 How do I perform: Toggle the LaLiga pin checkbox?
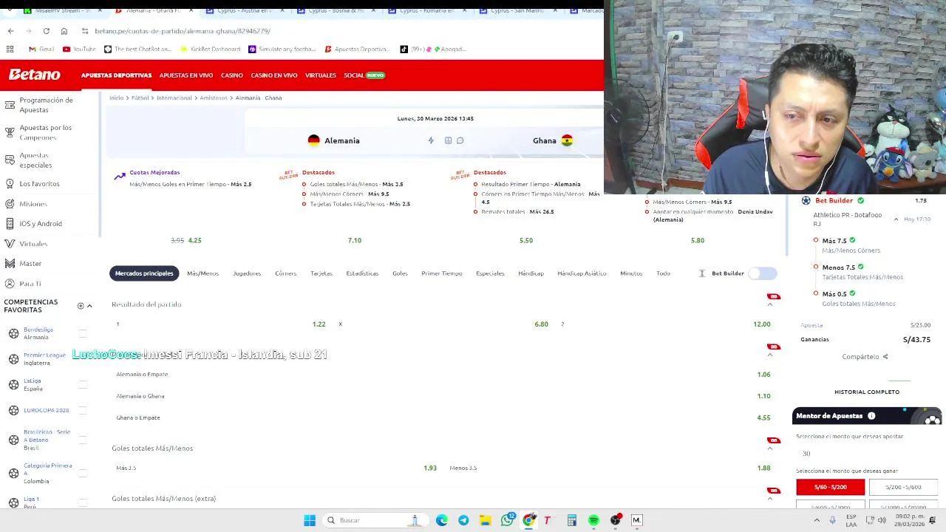(83, 384)
